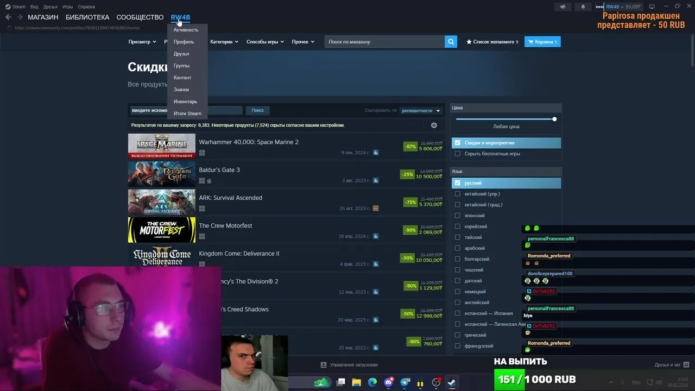695x391 pixels.
Task: Uncheck the русский language filter
Action: [458, 183]
